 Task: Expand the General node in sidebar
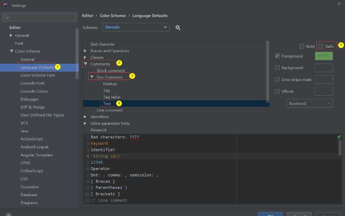pyautogui.click(x=11, y=35)
